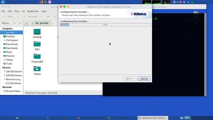Open the keyboard layout 'en' indicator
Image resolution: width=213 pixels, height=120 pixels.
point(177,2)
